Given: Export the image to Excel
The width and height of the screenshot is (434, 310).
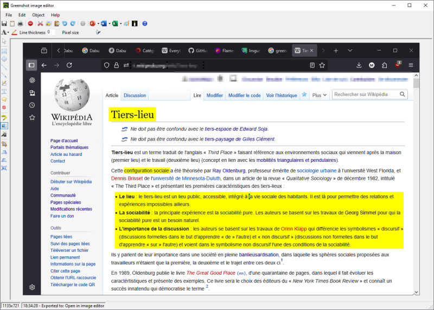Looking at the screenshot, I should [115, 23].
